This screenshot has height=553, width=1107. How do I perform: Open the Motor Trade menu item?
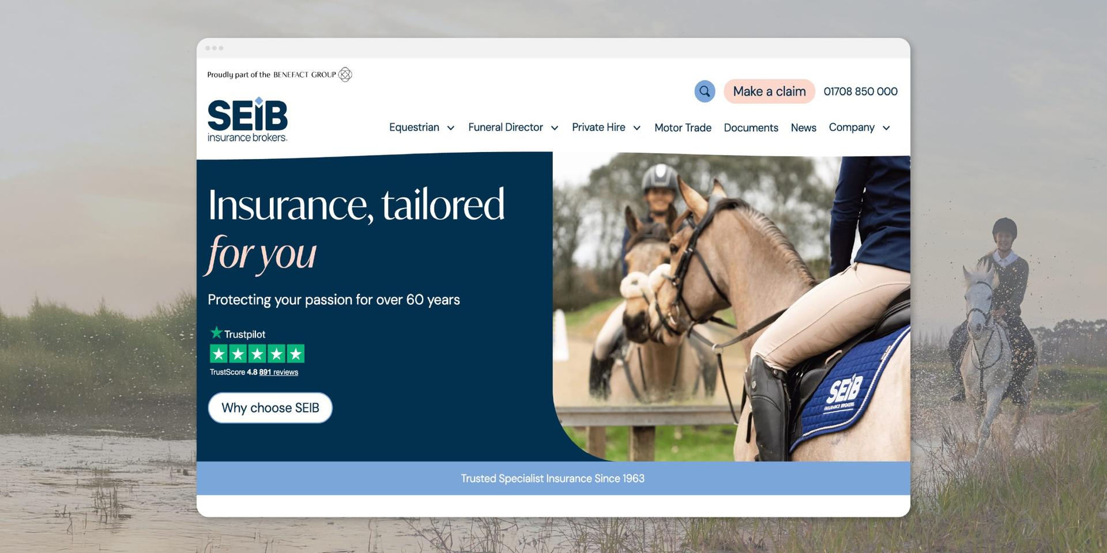pos(683,128)
